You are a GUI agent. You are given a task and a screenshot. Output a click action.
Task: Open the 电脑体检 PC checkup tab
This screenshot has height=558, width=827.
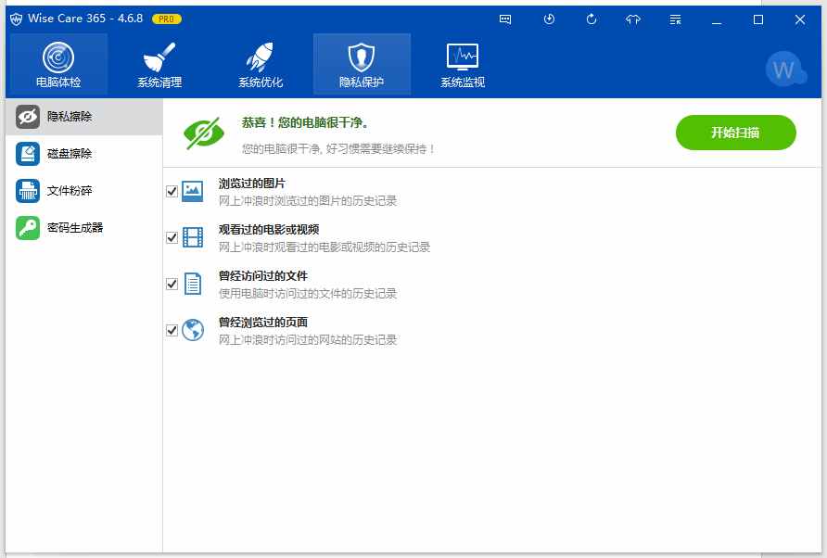click(57, 64)
